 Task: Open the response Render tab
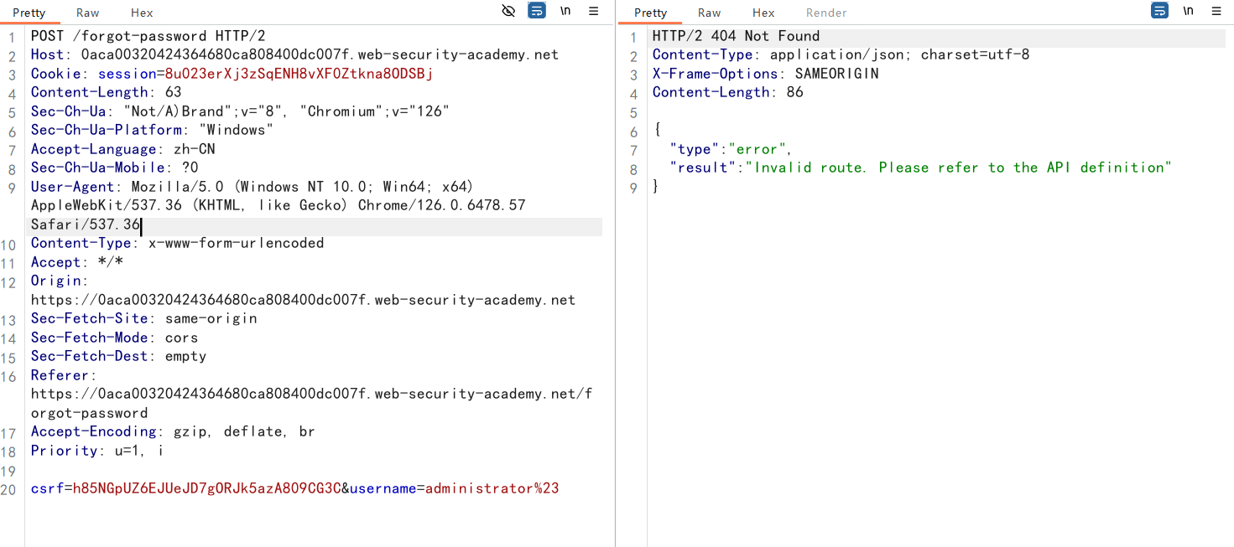click(826, 13)
